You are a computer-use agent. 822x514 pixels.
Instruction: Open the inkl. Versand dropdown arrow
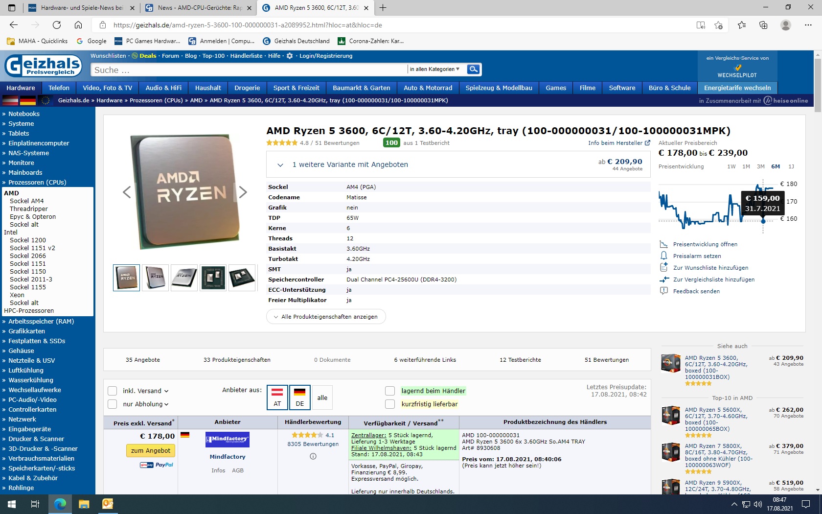pyautogui.click(x=166, y=391)
